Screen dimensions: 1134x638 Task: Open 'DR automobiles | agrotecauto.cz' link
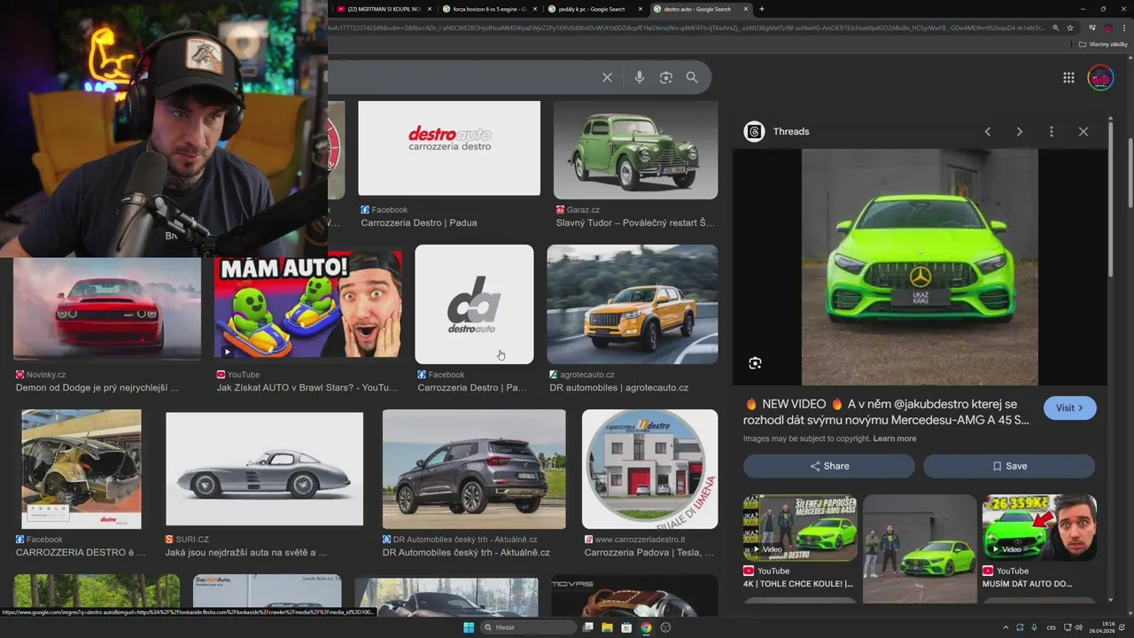pyautogui.click(x=618, y=388)
